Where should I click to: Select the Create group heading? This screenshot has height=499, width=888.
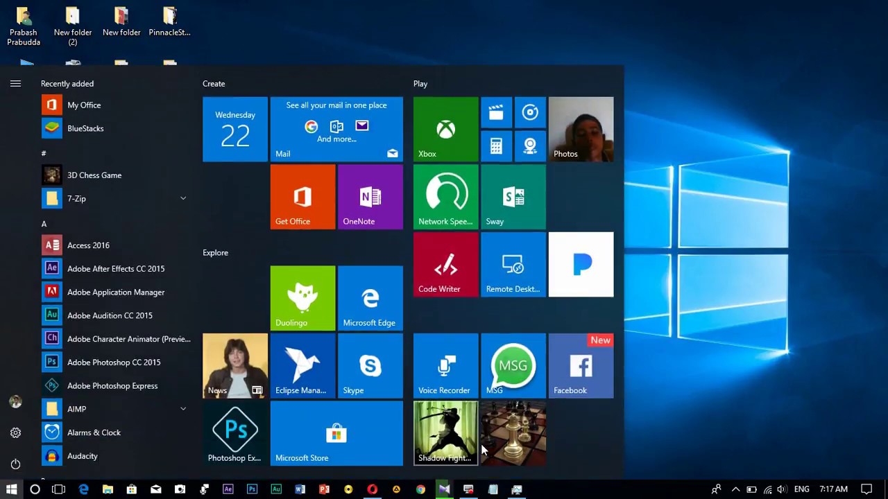pyautogui.click(x=214, y=84)
